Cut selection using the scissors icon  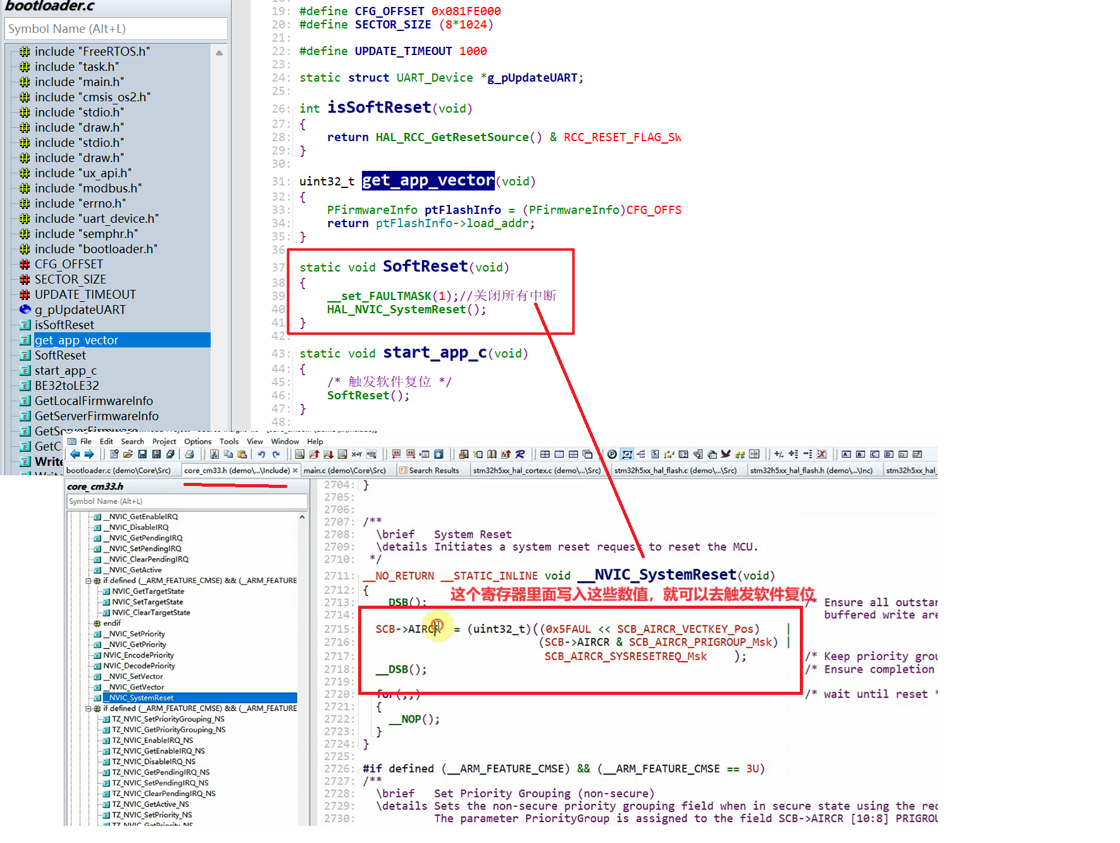pyautogui.click(x=214, y=454)
